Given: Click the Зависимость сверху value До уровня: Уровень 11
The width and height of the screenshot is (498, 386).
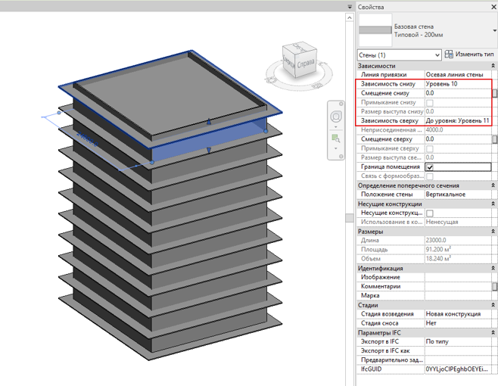Looking at the screenshot, I should pos(458,121).
